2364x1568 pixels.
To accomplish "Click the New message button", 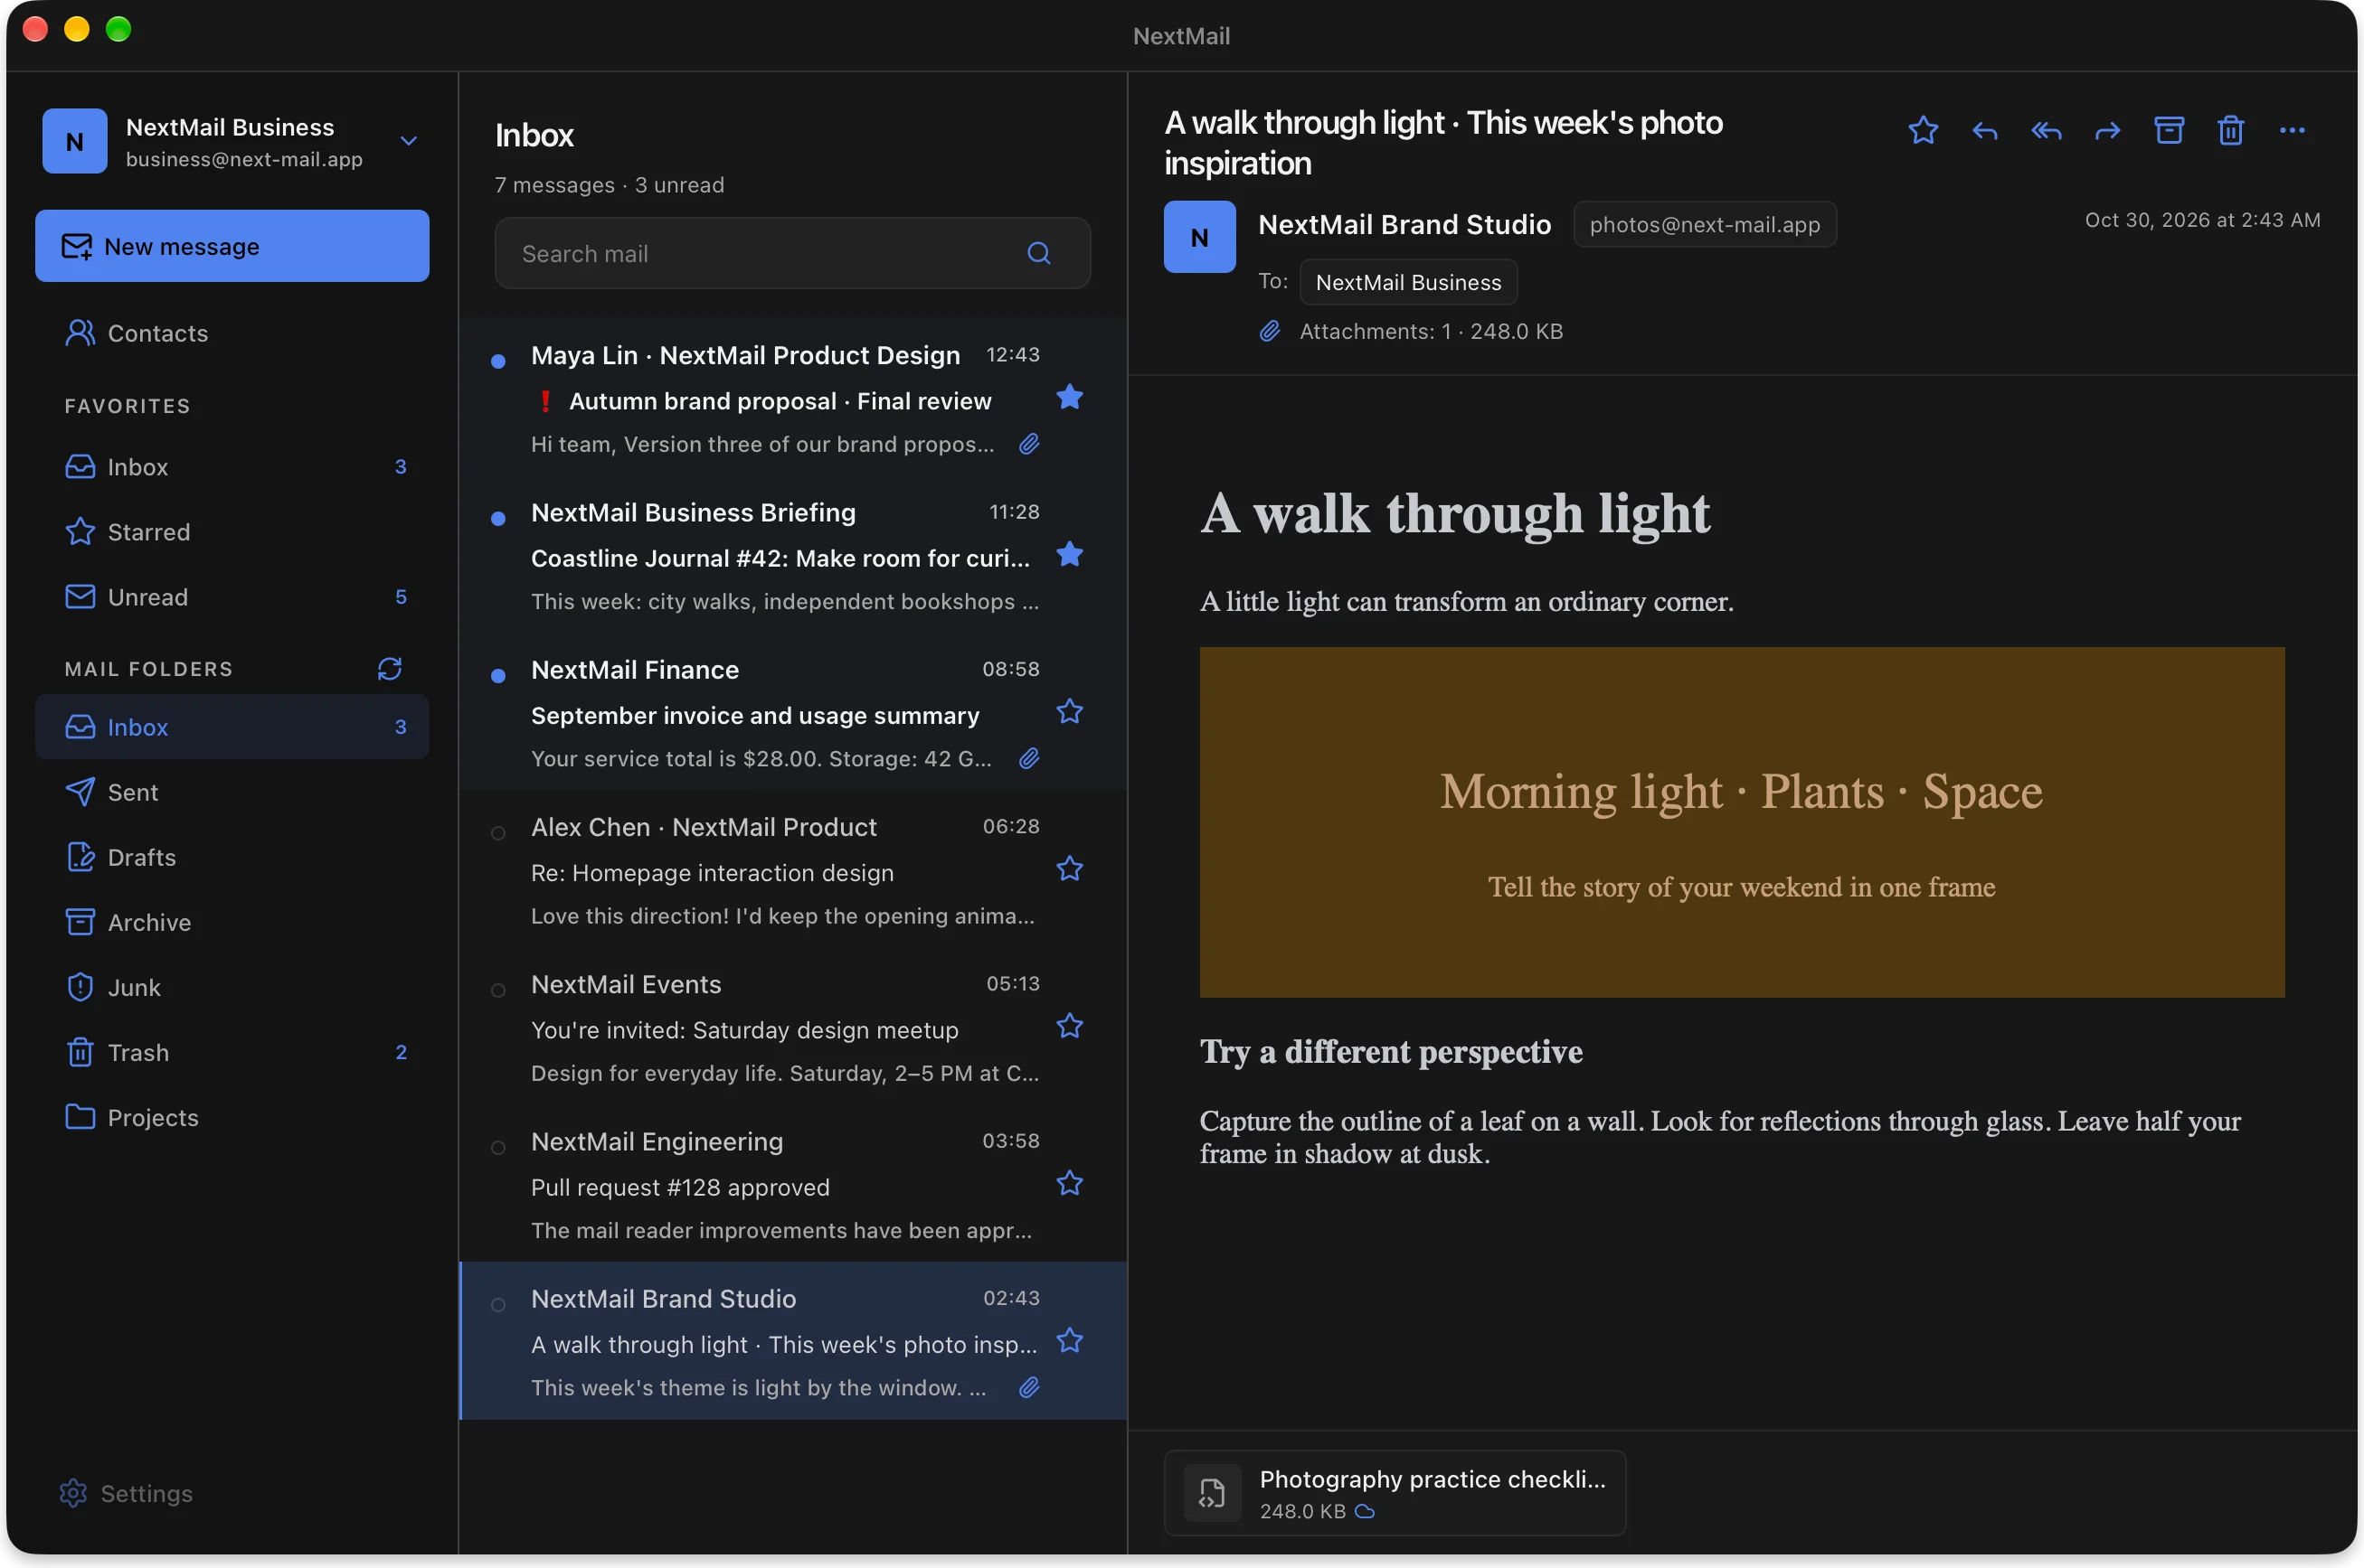I will click(x=232, y=246).
